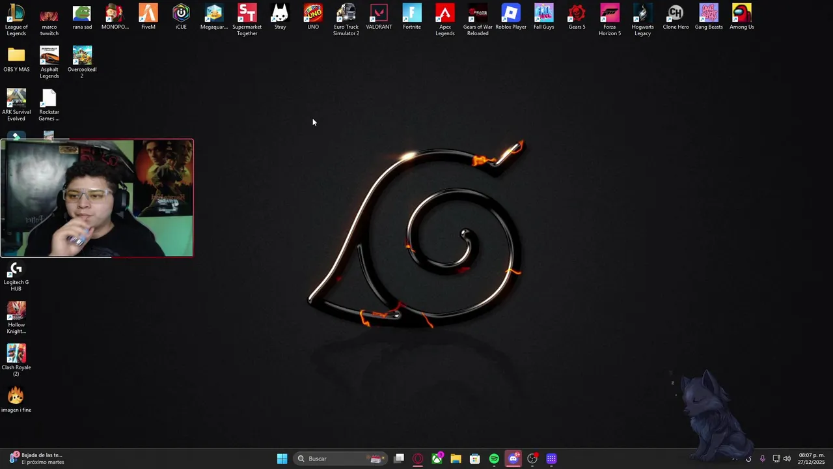Select the Supermarket Together icon
This screenshot has width=833, height=469.
pos(247,20)
